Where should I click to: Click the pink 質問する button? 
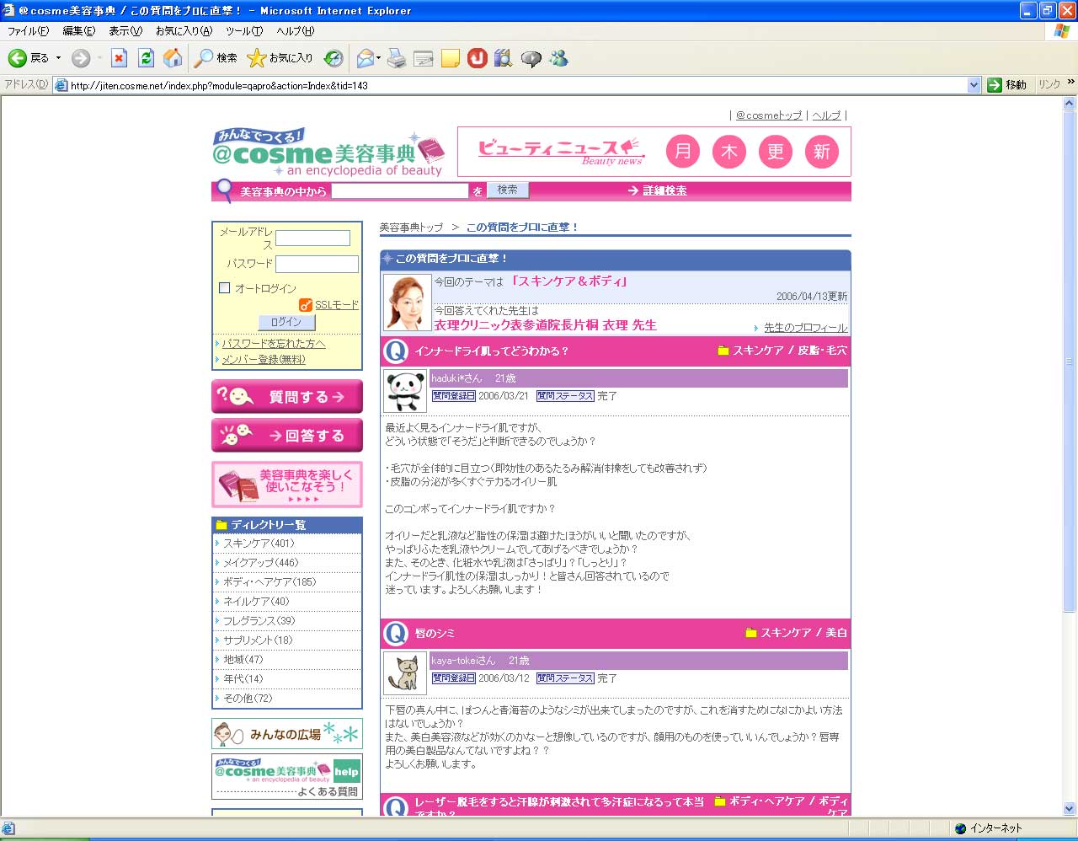[287, 397]
